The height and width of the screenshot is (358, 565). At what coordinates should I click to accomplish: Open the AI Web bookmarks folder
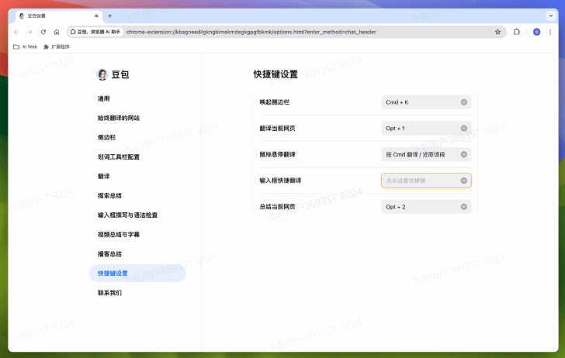click(x=25, y=46)
